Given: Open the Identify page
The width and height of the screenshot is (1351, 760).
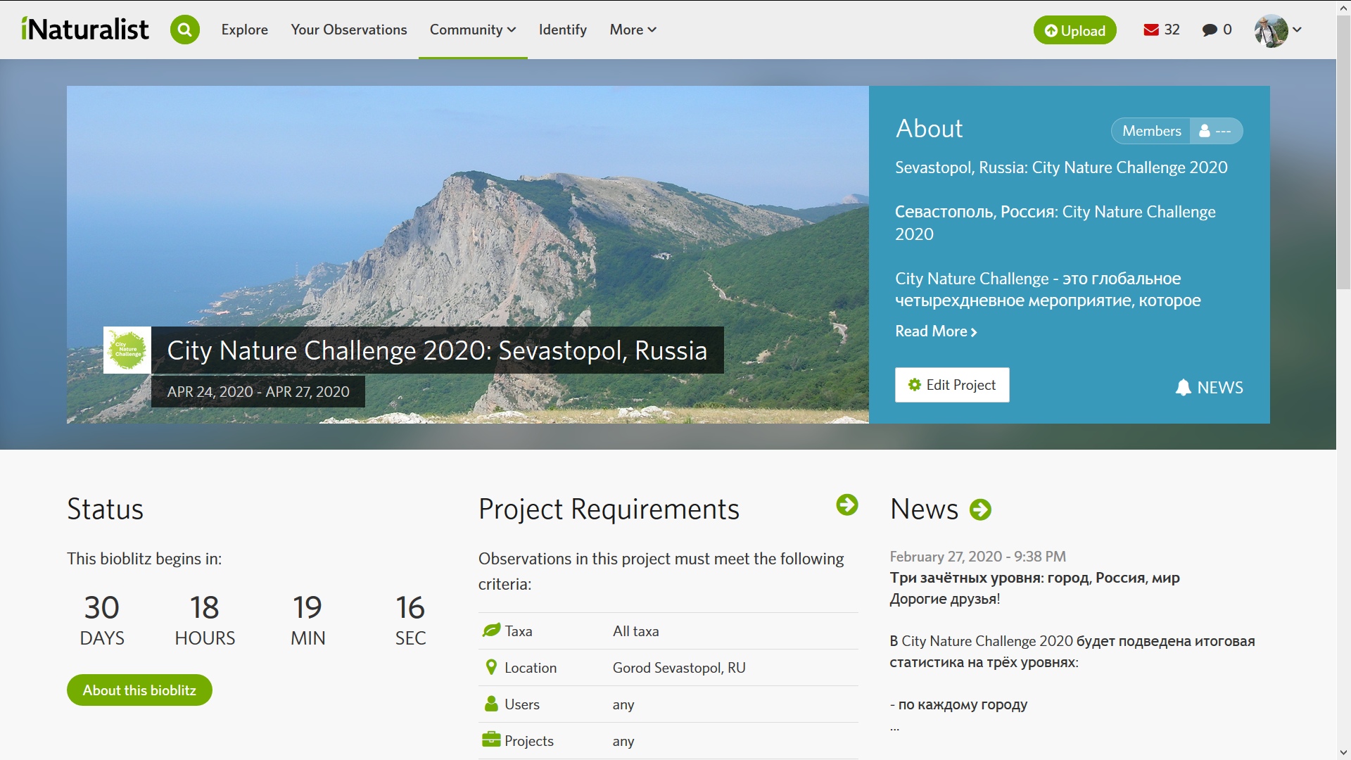Looking at the screenshot, I should tap(563, 30).
